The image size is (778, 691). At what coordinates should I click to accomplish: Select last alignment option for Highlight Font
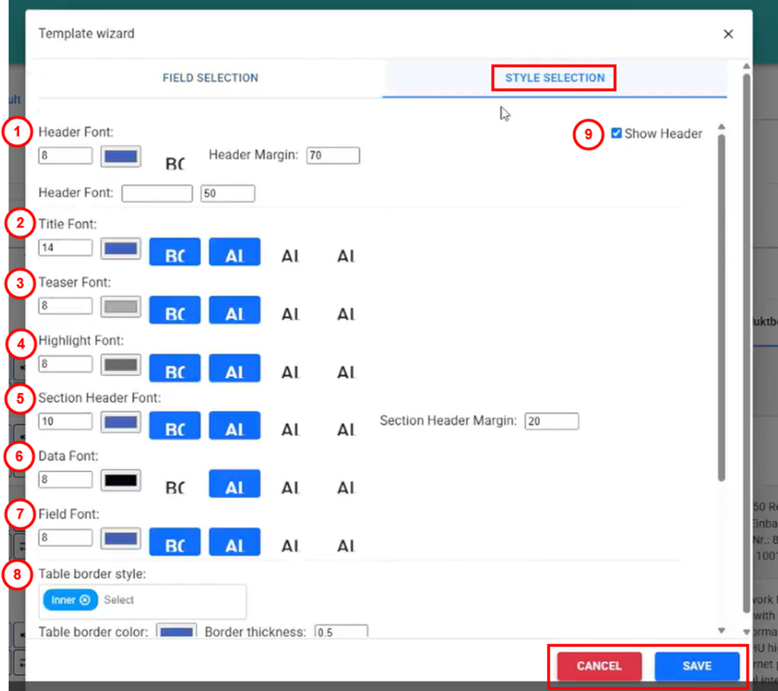coord(346,370)
